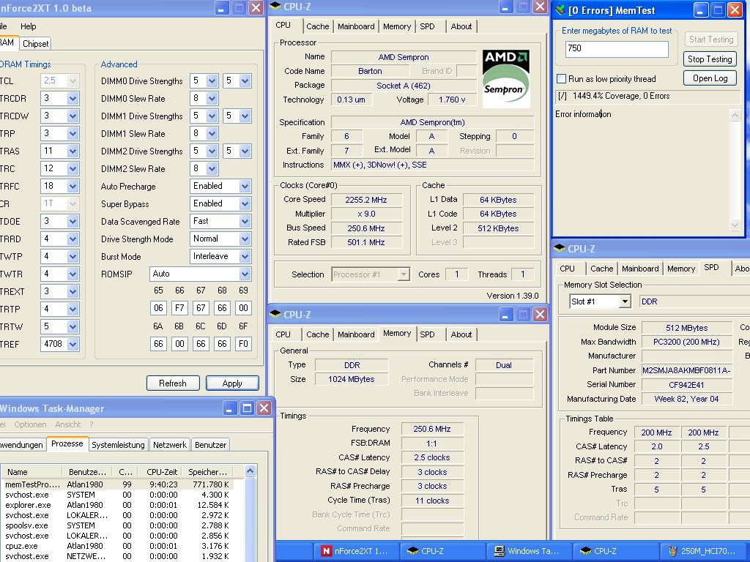
Task: Open the Cache tab in top CPU-Z window
Action: (x=318, y=26)
